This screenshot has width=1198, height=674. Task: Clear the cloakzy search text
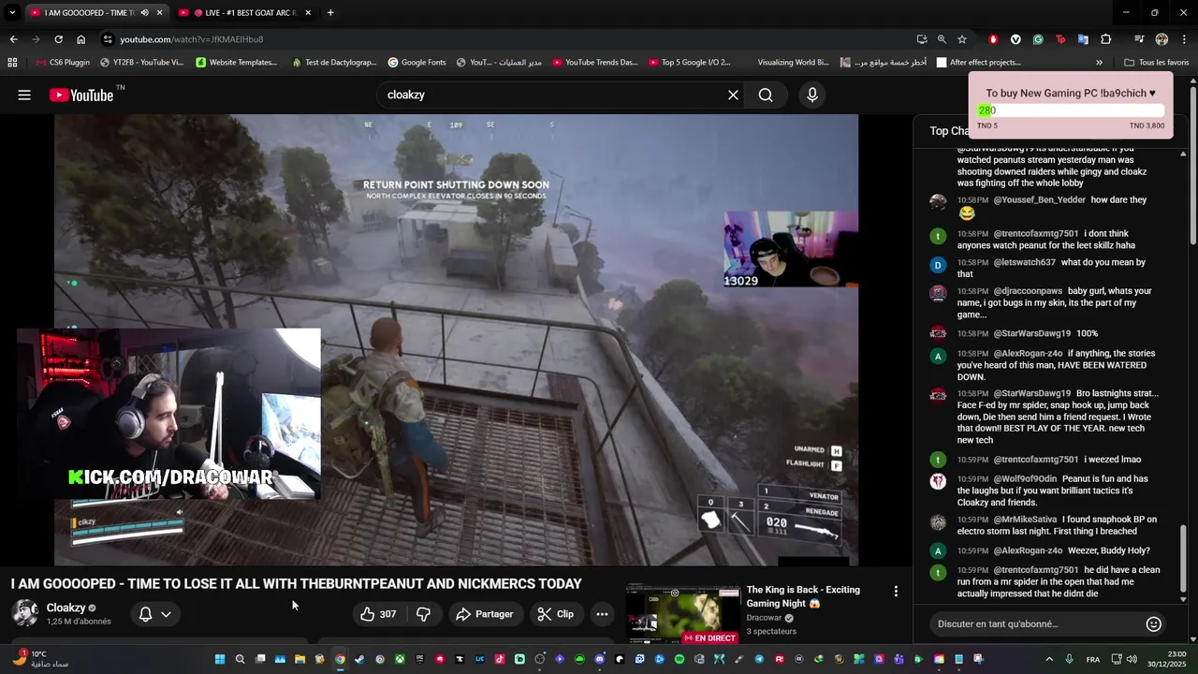pos(733,95)
